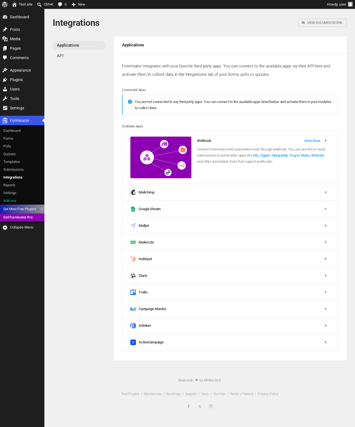355x427 pixels.
Task: Click Get Forminator Pro
Action: tap(22, 217)
